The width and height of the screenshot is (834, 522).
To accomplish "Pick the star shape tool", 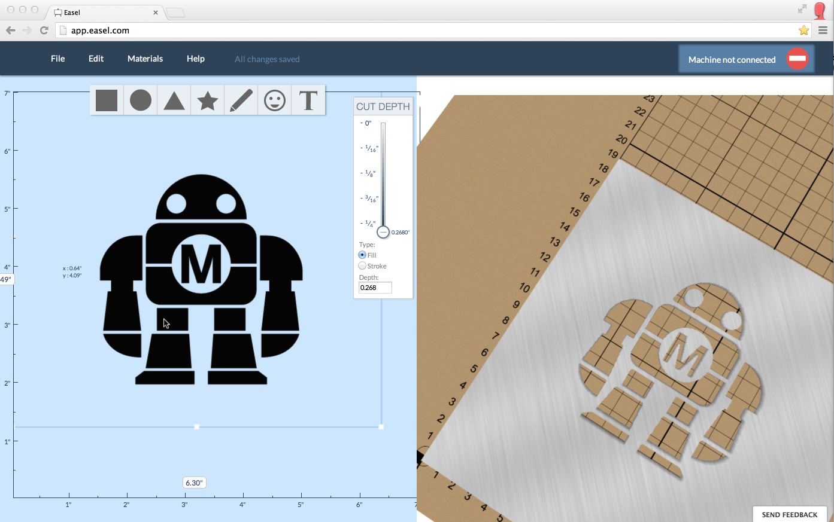I will pyautogui.click(x=207, y=100).
